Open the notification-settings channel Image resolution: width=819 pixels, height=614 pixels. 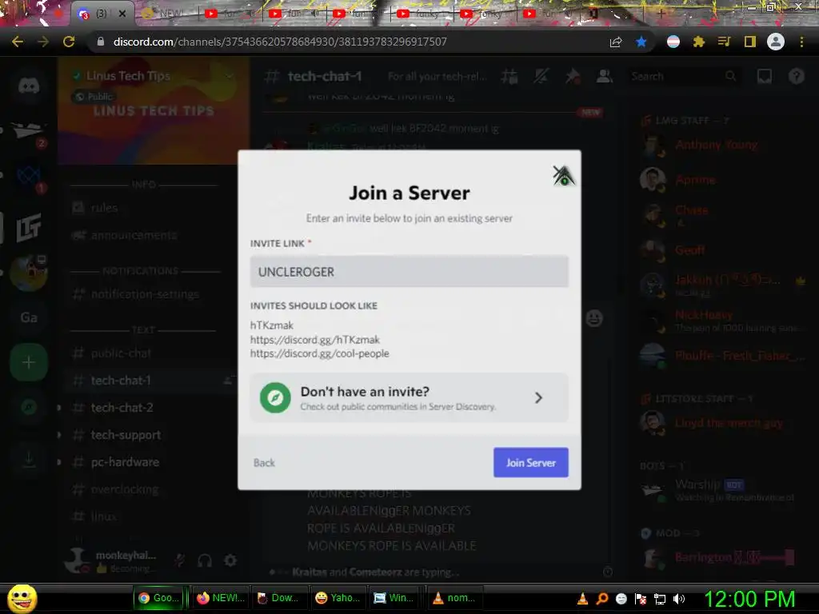click(146, 294)
